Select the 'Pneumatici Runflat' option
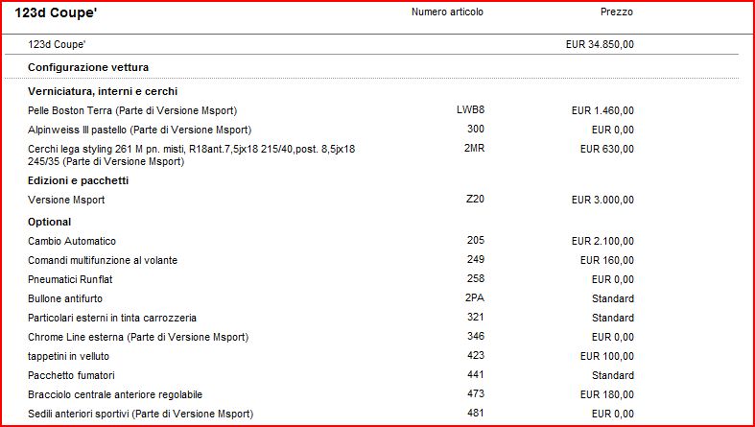This screenshot has height=427, width=755. 70,279
